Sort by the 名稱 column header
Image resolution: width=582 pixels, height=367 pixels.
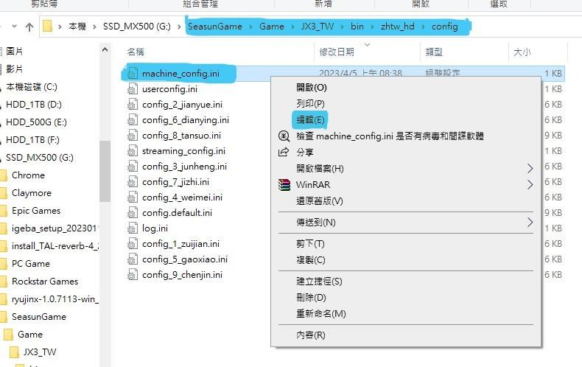click(x=136, y=52)
